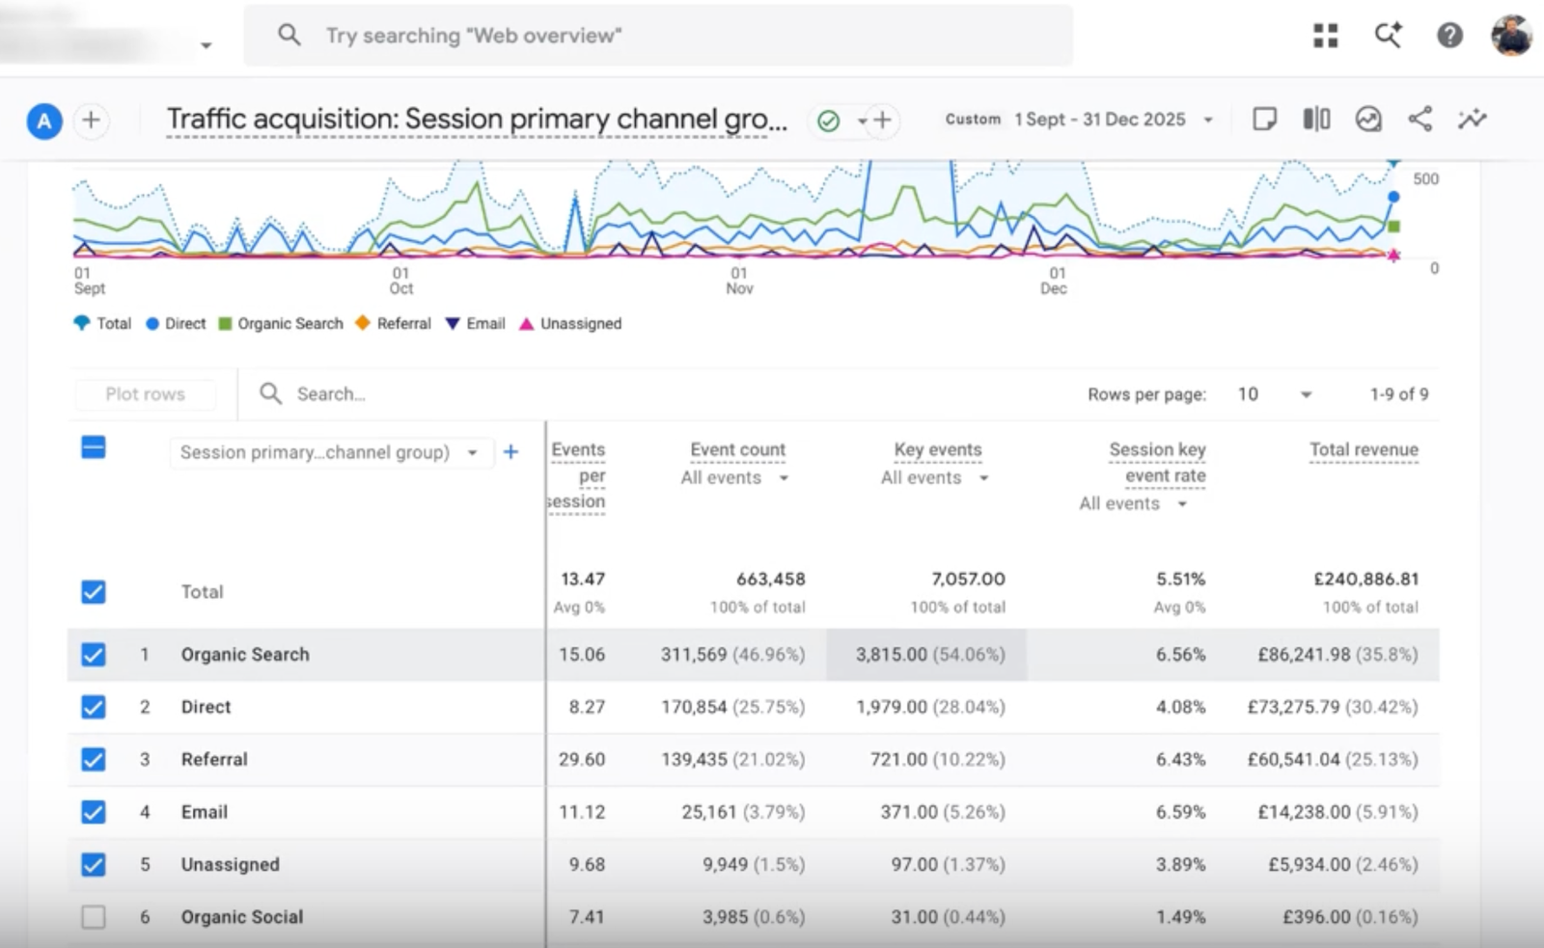Click the blue 'A' all users segment chip
1544x948 pixels.
(x=44, y=122)
